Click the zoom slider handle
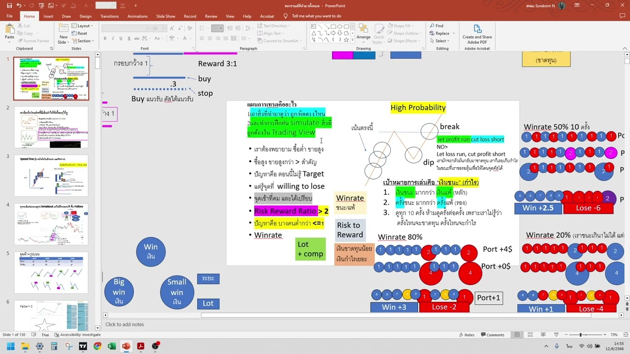The height and width of the screenshot is (354, 630). 581,335
